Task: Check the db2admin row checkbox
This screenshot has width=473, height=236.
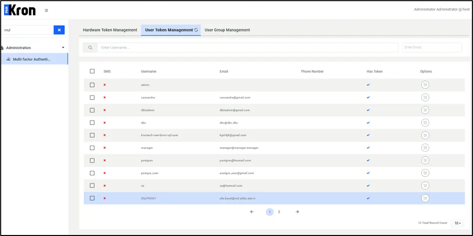Action: click(92, 110)
